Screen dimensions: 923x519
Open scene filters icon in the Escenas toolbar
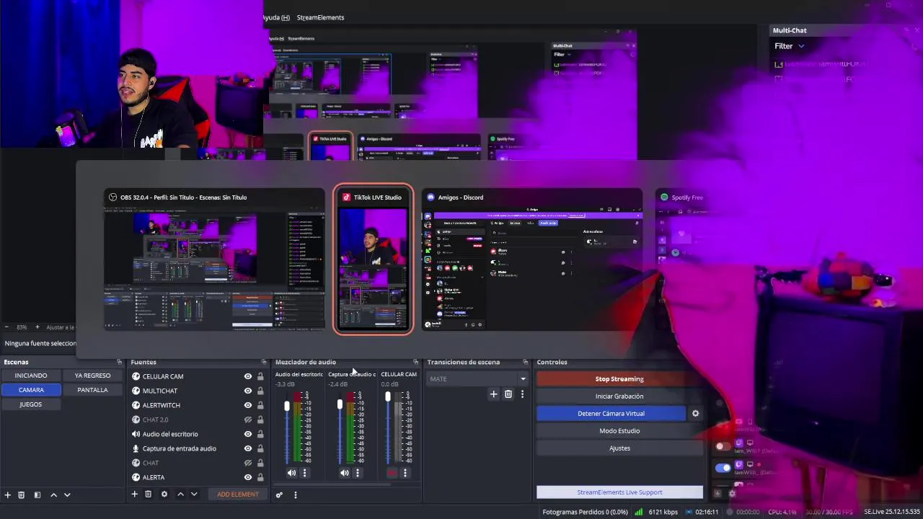(37, 495)
